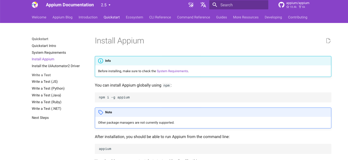Viewport: 348px width, 160px height.
Task: Switch documentation language via translate toggle
Action: pos(203,5)
